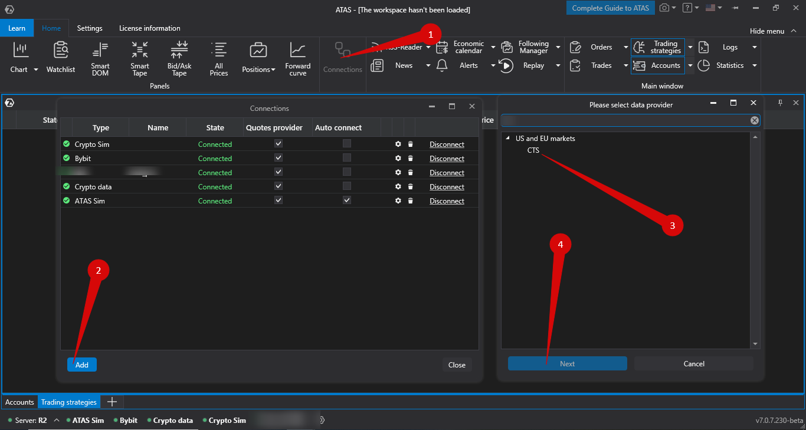Image resolution: width=806 pixels, height=430 pixels.
Task: Open the Accounts window
Action: (x=658, y=65)
